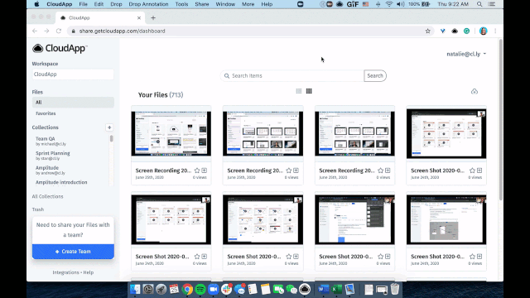This screenshot has height=298, width=530.
Task: Open Launchpad rocket in dock
Action: 161,289
